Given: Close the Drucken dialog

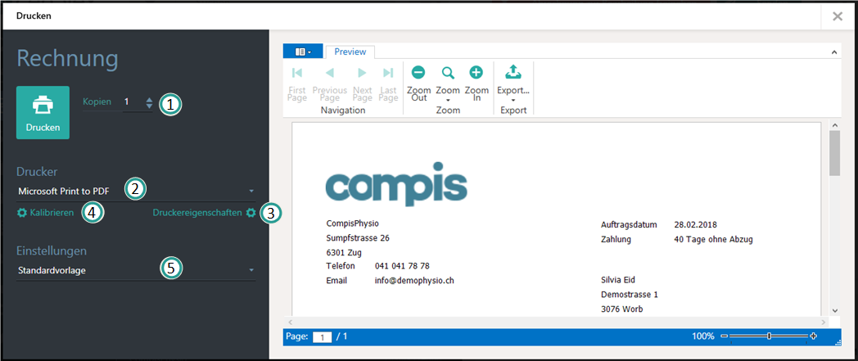Looking at the screenshot, I should coord(838,16).
